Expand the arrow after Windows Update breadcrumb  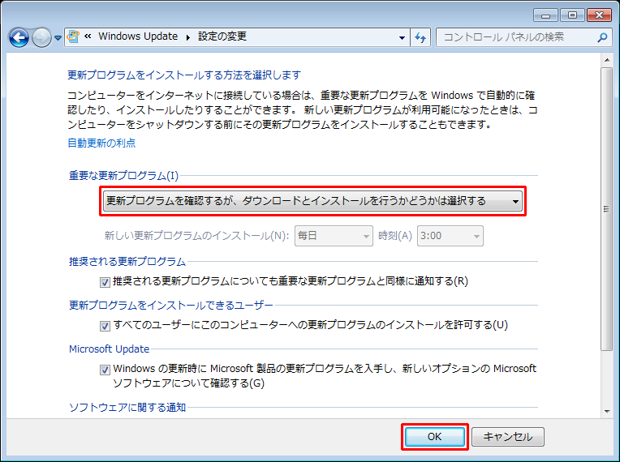tap(187, 37)
